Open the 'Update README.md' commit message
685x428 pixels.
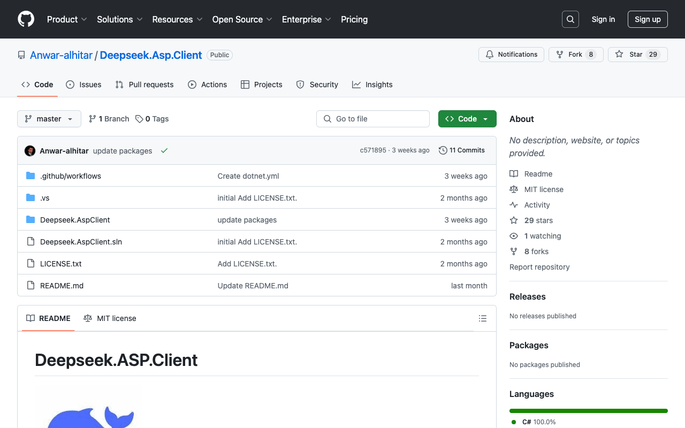click(x=253, y=286)
